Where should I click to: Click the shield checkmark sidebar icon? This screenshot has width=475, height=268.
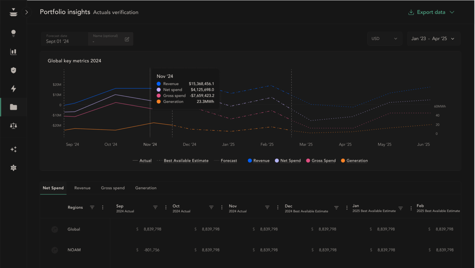(x=13, y=70)
